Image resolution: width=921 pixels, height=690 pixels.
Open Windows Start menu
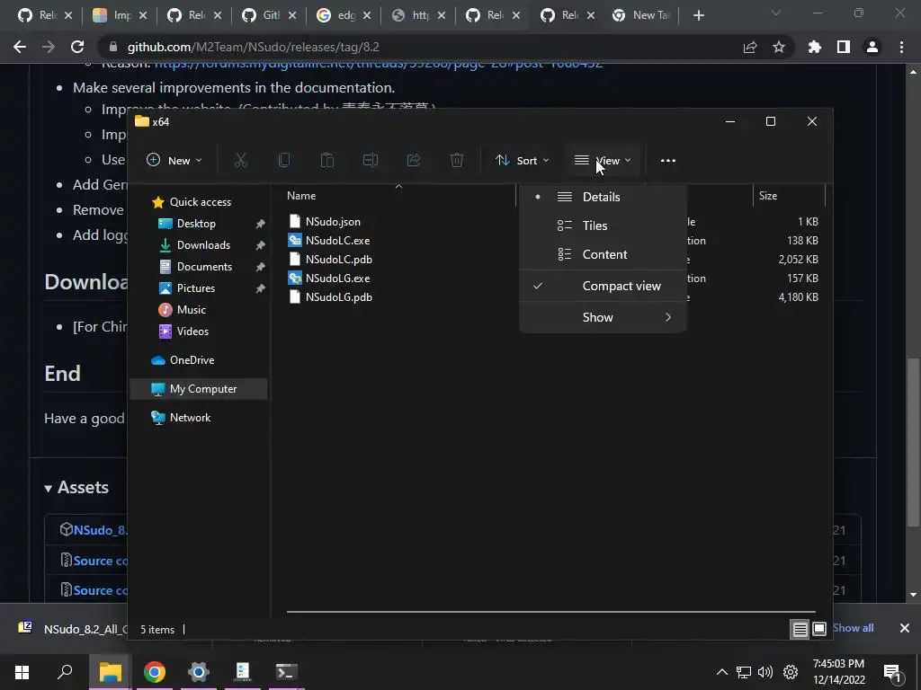click(22, 672)
